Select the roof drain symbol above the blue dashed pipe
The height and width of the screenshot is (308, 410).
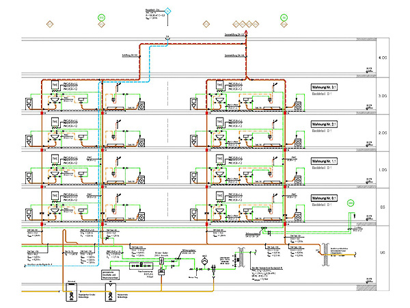pos(167,38)
